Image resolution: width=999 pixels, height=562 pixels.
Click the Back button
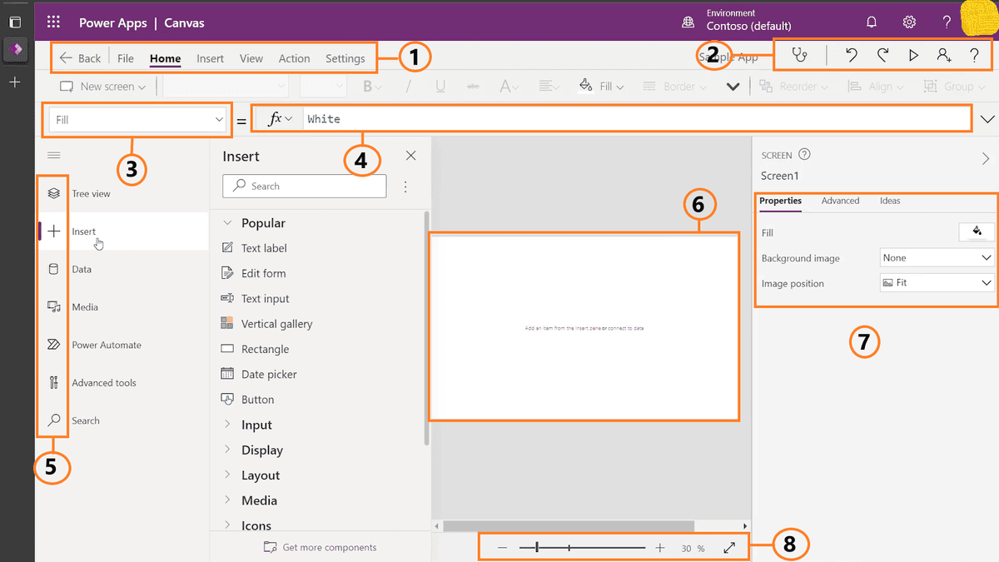point(80,58)
